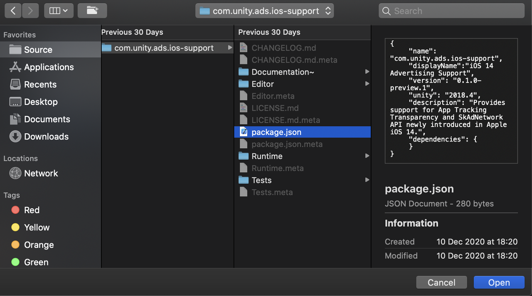Viewport: 532px width, 296px height.
Task: Go forward with the right chevron button
Action: (x=30, y=11)
